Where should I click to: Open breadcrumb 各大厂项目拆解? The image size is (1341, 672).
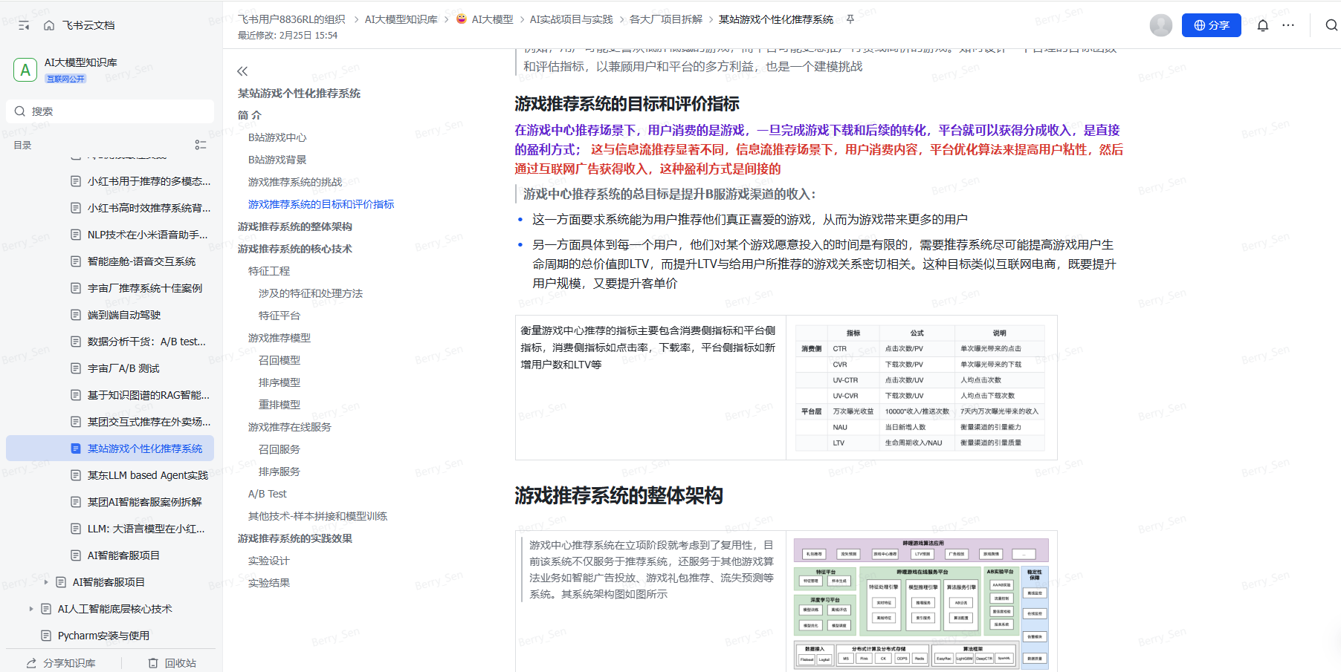click(x=666, y=19)
